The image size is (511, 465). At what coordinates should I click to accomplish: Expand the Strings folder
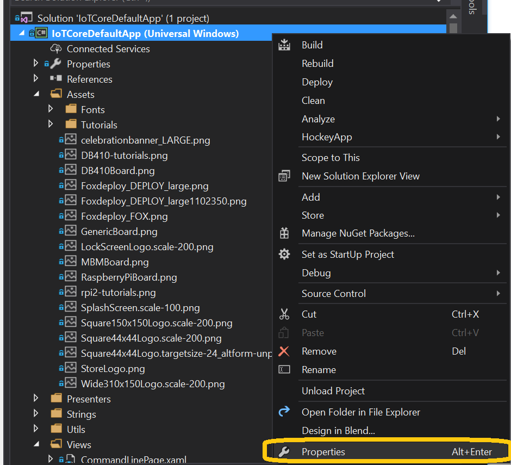[x=36, y=413]
